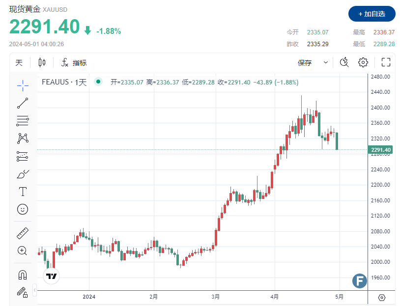Select the measure ruler tool
This screenshot has height=306, width=400.
point(22,233)
